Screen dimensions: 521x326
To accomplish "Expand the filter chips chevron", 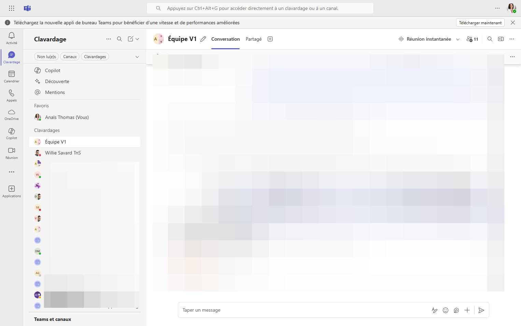I will (137, 57).
